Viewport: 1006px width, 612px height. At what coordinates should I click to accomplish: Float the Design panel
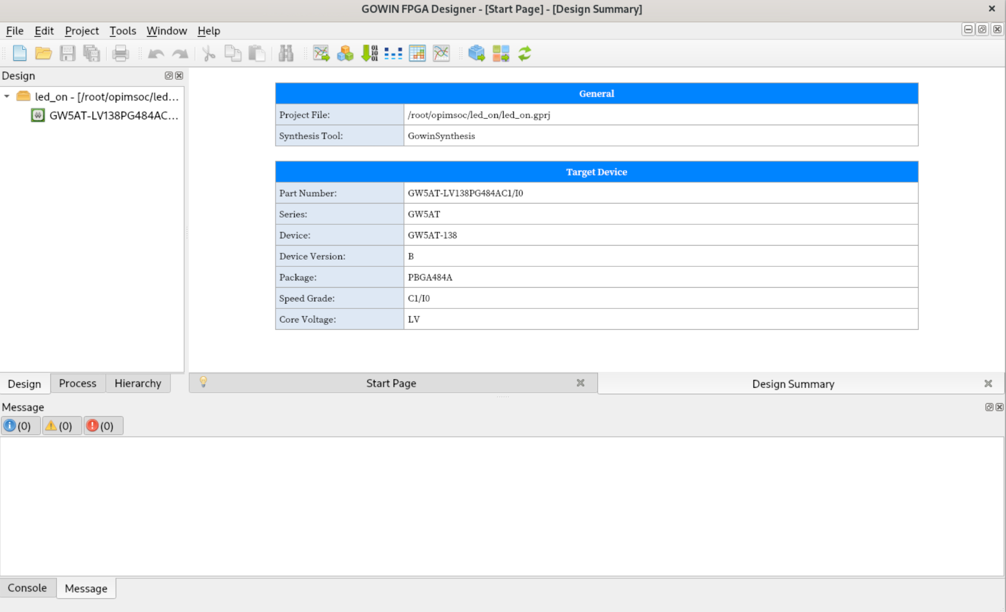168,75
